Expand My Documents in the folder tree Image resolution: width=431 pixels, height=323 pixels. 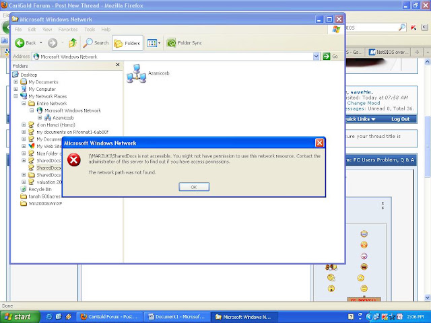point(15,82)
